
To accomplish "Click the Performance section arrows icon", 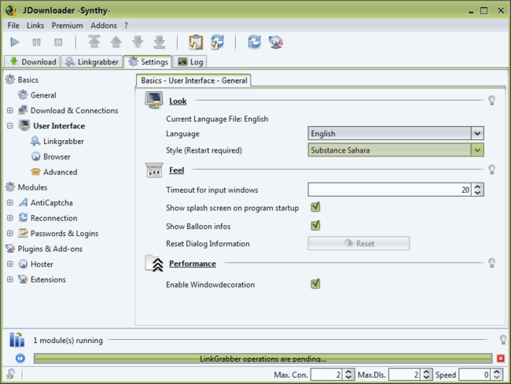I will point(154,264).
